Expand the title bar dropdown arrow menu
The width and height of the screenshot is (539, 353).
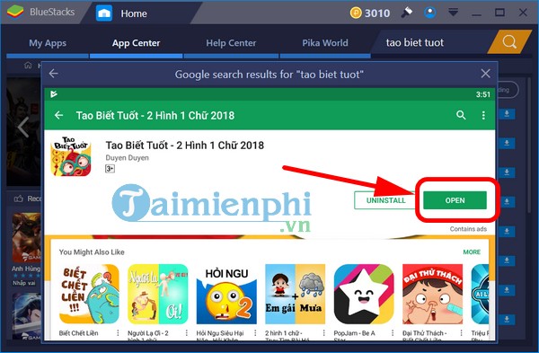pyautogui.click(x=453, y=13)
